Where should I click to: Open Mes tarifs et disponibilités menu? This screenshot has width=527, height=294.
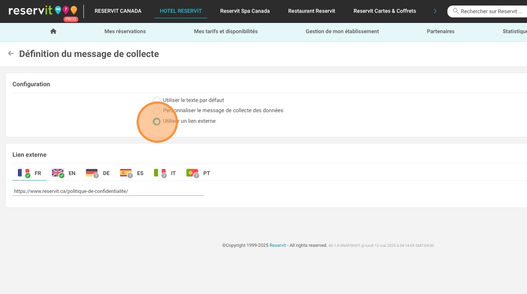tap(226, 31)
